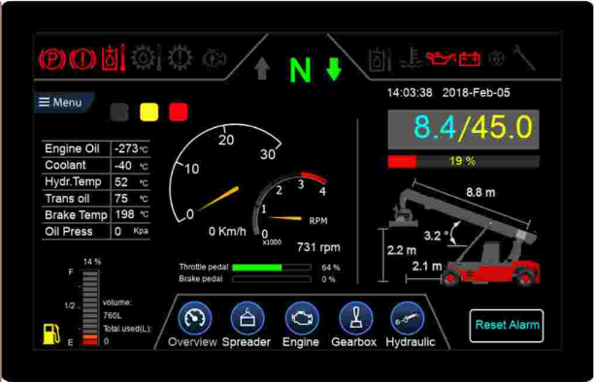The image size is (594, 382).
Task: Click the 19 % load progress bar
Action: (x=463, y=161)
